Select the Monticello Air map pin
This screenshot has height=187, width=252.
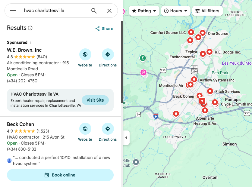pos(191,84)
